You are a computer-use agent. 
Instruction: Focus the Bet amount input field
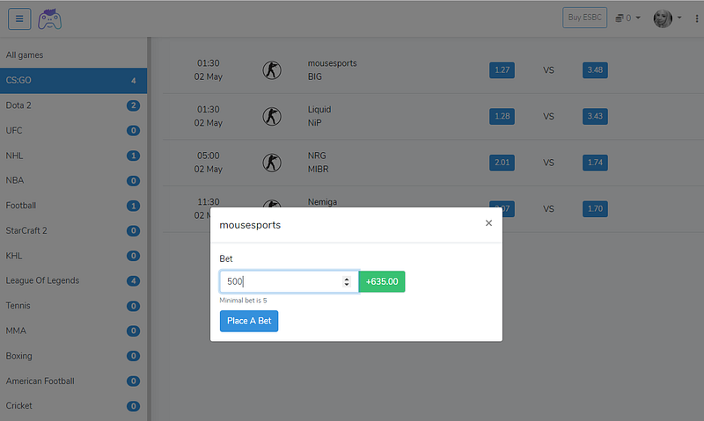(x=290, y=281)
